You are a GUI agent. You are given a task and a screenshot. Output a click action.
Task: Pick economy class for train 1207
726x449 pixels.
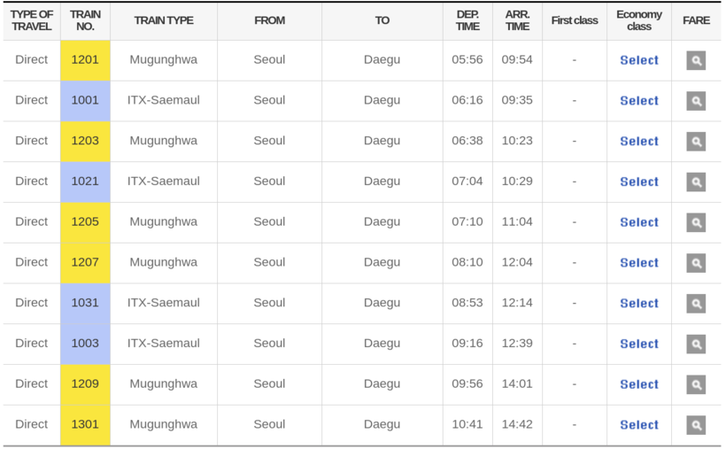click(x=639, y=263)
